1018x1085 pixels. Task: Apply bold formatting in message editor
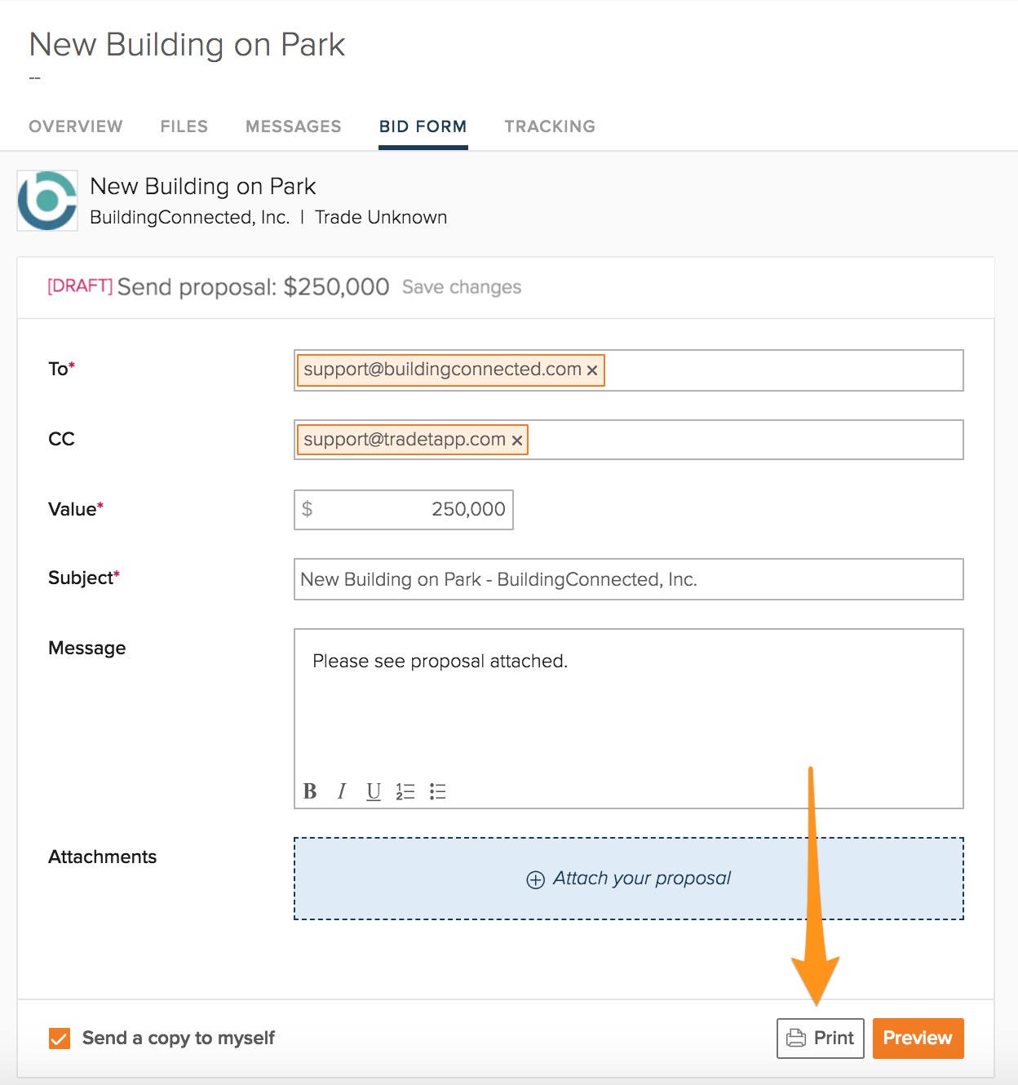point(310,791)
